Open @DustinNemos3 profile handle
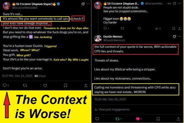This screenshot has height=123, width=184. 114,40
